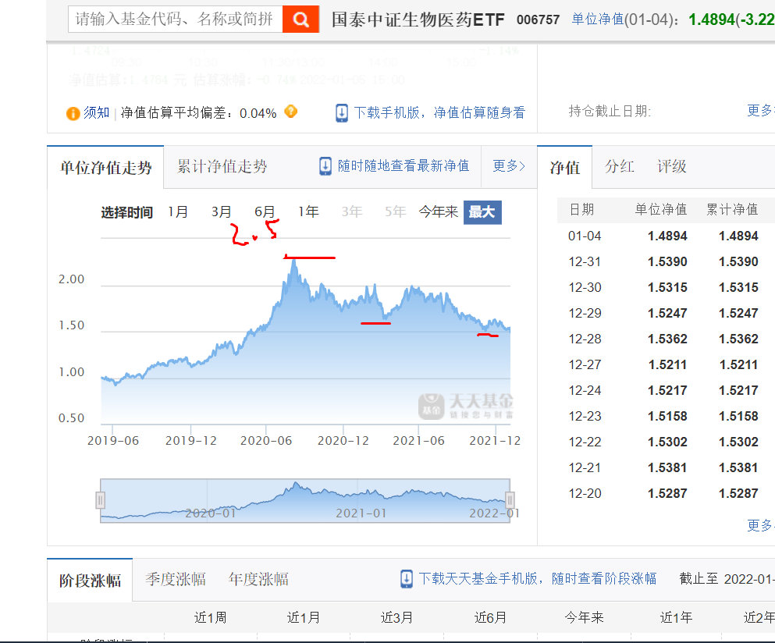
Task: Select 最大 time range button
Action: (x=482, y=212)
